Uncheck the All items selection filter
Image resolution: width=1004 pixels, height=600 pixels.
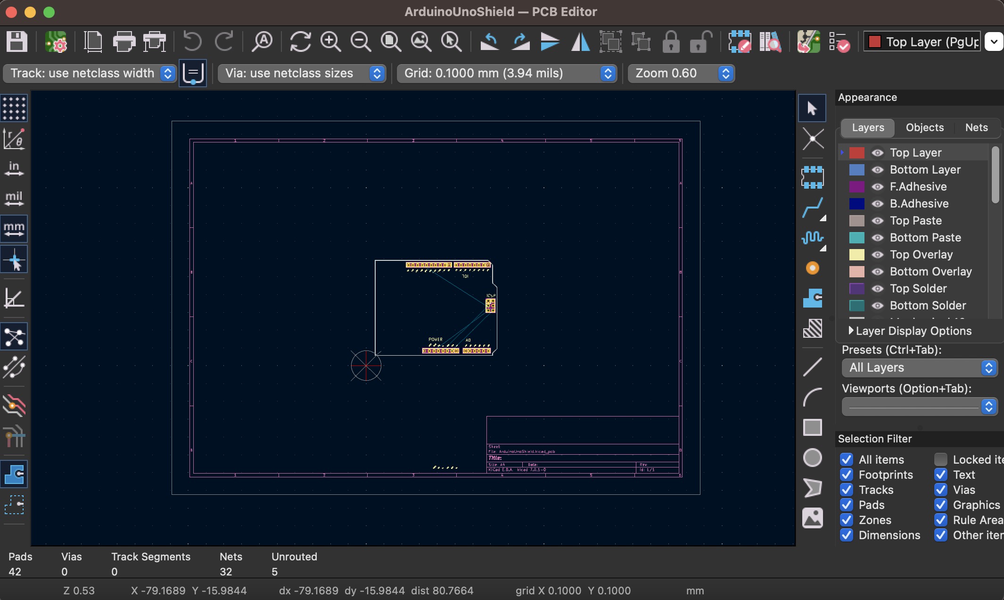click(x=847, y=459)
